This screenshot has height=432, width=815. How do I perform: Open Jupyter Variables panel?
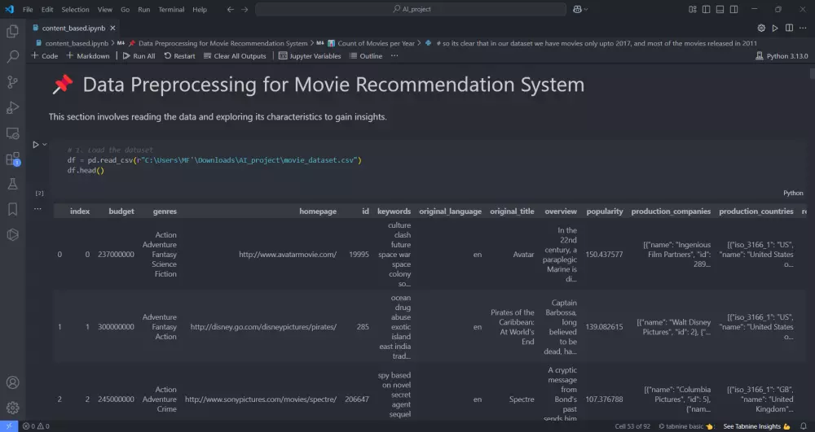(x=310, y=56)
